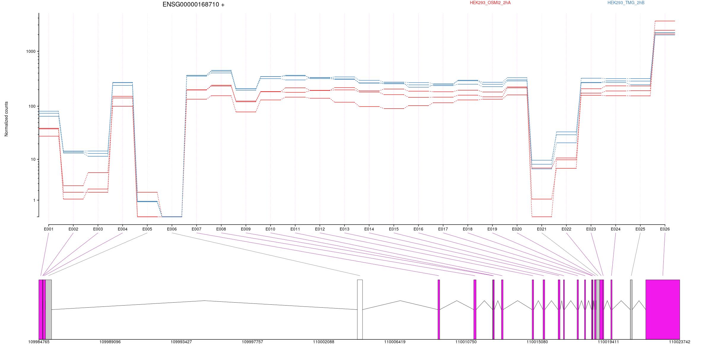This screenshot has height=356, width=712.
Task: Click exon label E011
Action: (295, 229)
